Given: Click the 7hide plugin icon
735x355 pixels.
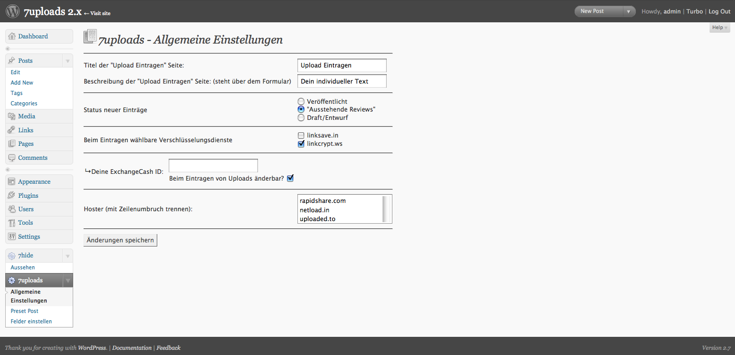Looking at the screenshot, I should [x=12, y=256].
